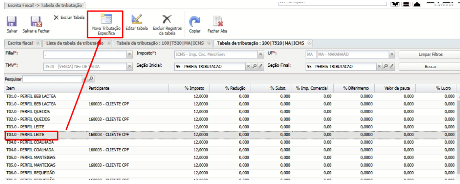Click the Pesquisar magnifier icon

pyautogui.click(x=91, y=79)
